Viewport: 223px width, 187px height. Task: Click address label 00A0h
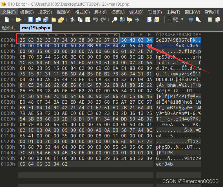pos(8,96)
